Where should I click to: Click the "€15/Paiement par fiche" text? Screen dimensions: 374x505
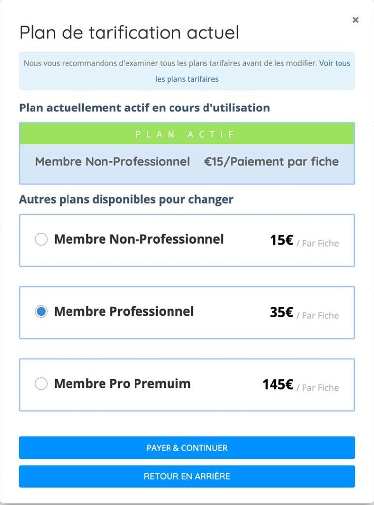272,162
